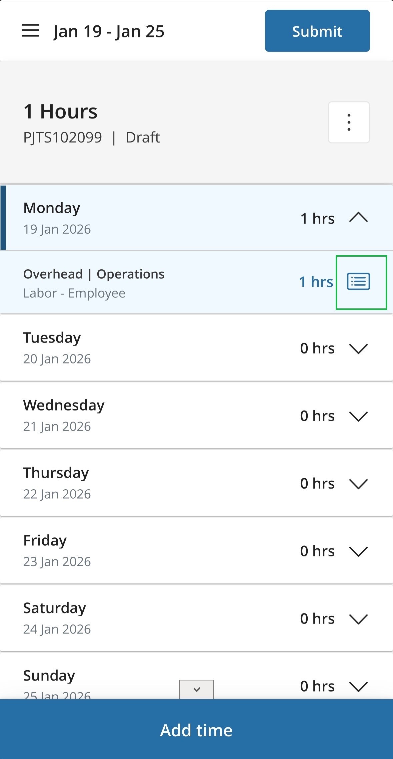Click the 1 hrs value on Operations entry
Screen dimensions: 393x759
coord(316,282)
